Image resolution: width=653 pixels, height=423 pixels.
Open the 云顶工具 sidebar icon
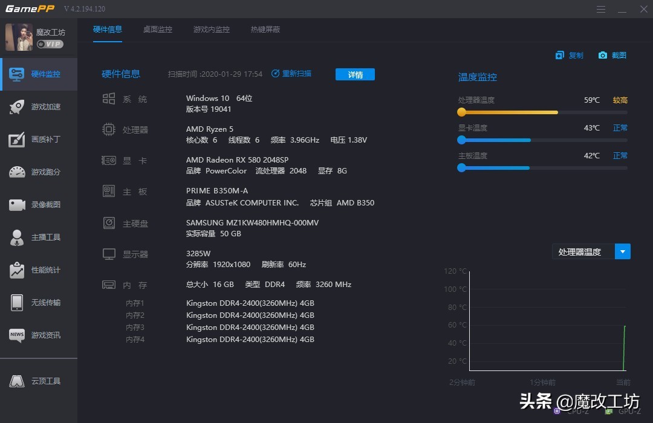point(17,381)
